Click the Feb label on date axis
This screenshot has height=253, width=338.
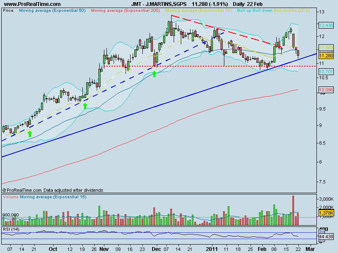pyautogui.click(x=262, y=249)
